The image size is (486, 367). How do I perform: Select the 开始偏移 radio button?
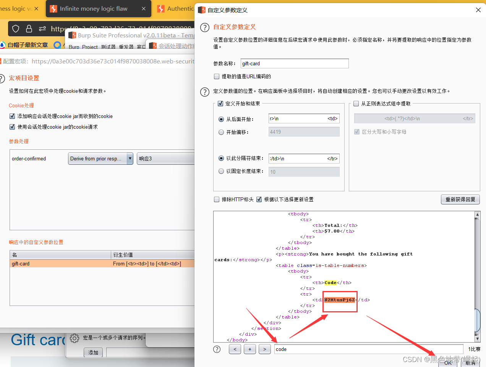[x=221, y=132]
